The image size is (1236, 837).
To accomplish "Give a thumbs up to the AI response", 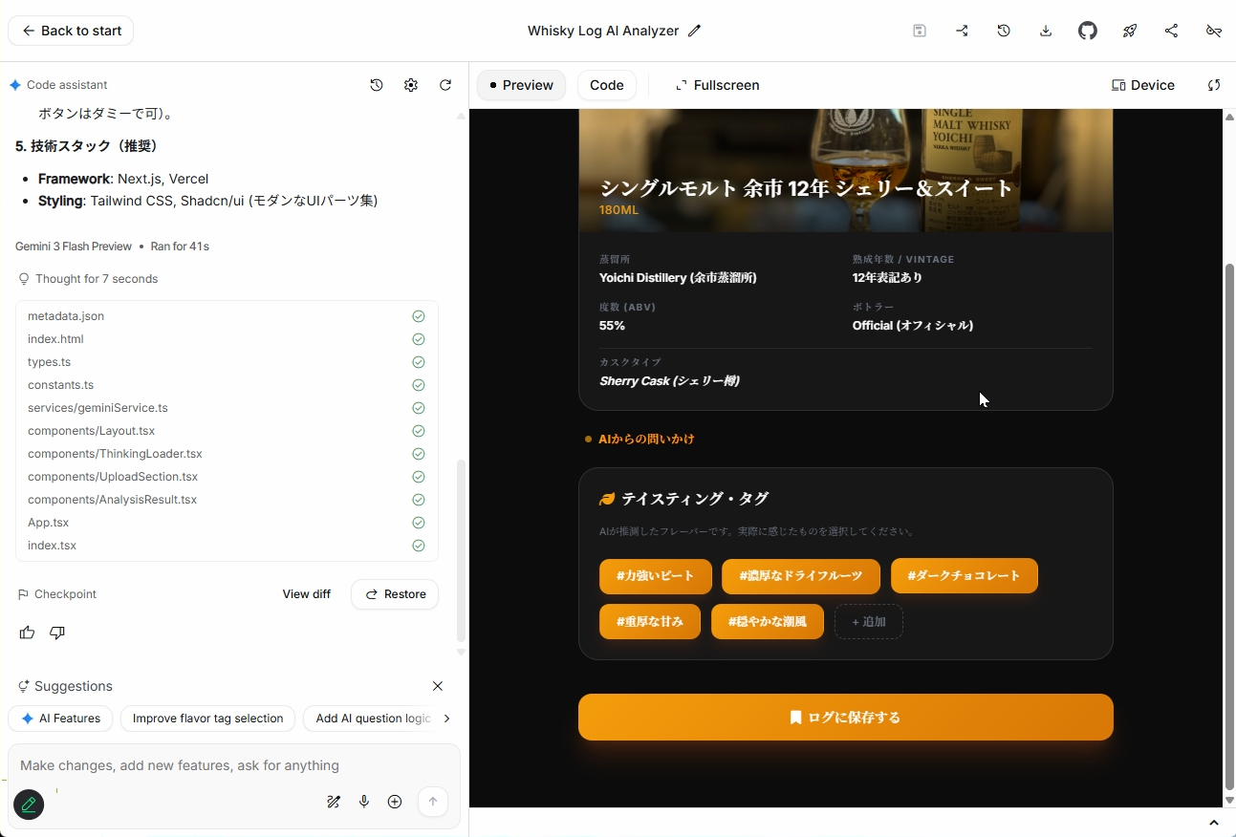I will (x=27, y=633).
